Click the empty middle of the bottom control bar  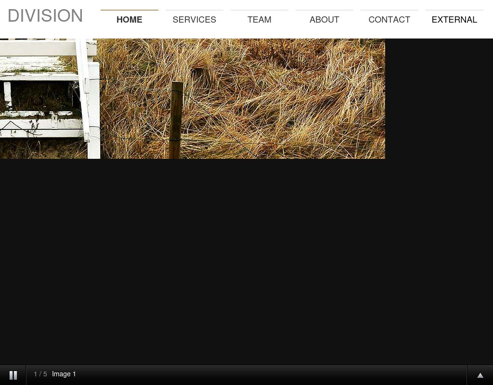270,375
